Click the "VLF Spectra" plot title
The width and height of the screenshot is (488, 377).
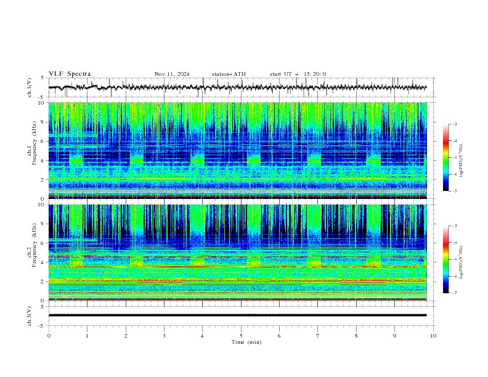(70, 74)
